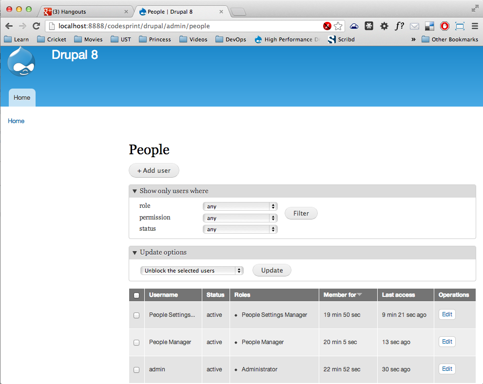Check the select-all checkbox in the table header
The height and width of the screenshot is (384, 483).
pos(136,295)
